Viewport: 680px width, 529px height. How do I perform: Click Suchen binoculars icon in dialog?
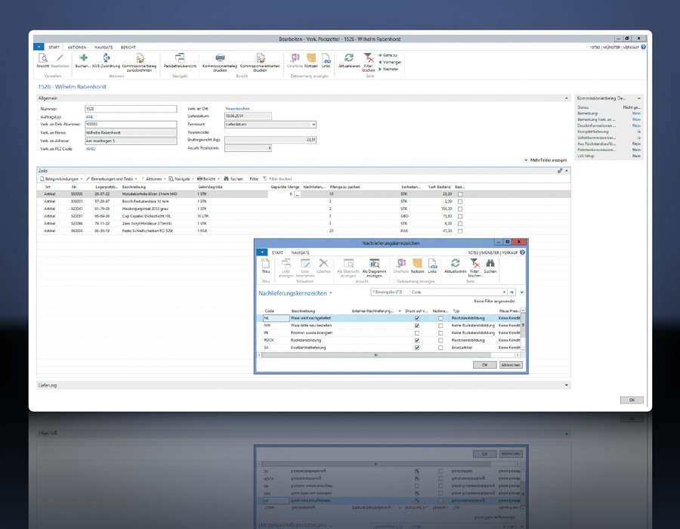tap(490, 264)
